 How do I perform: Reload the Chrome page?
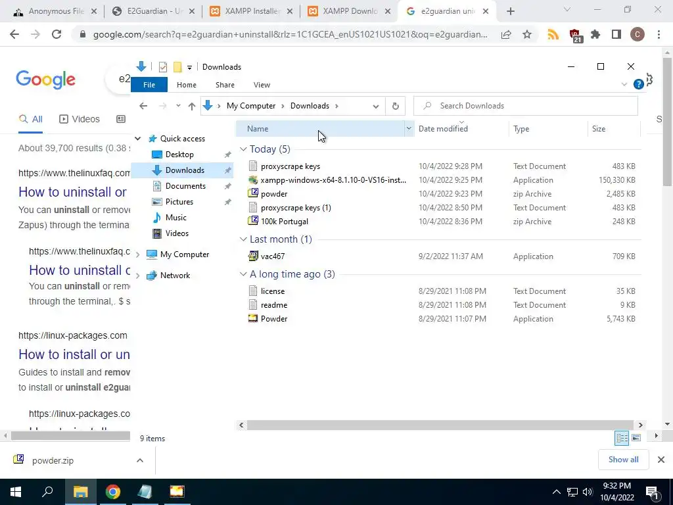[57, 34]
